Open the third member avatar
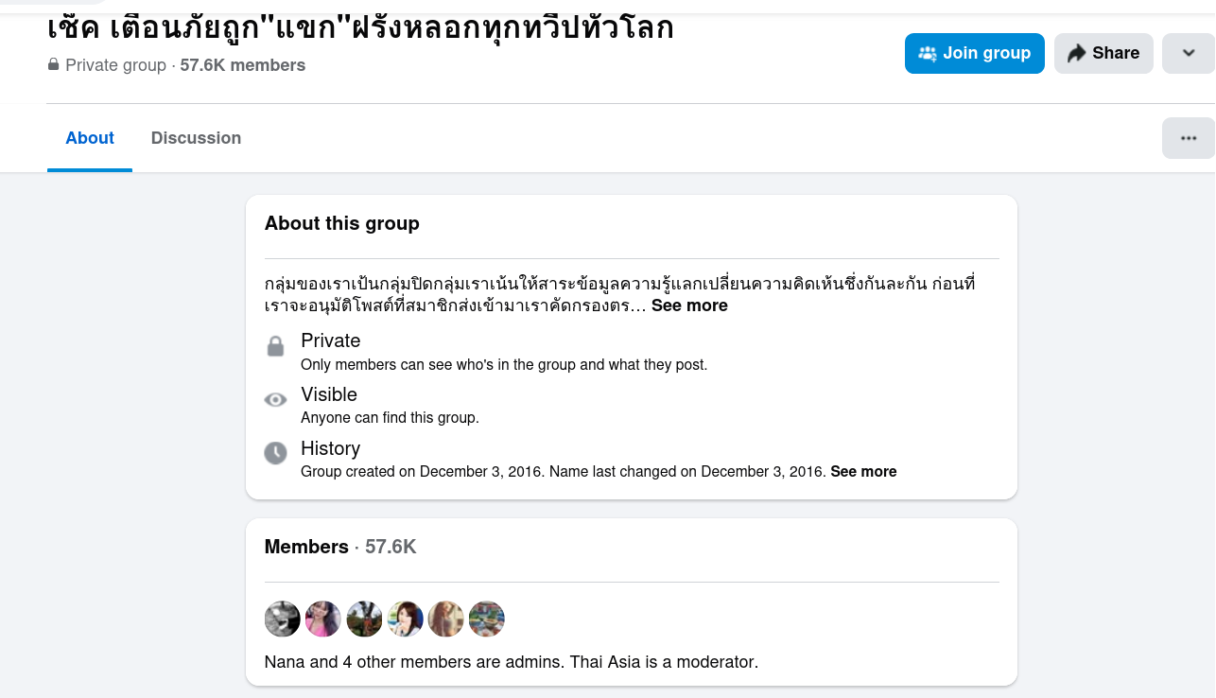Viewport: 1216px width, 698px height. [364, 619]
